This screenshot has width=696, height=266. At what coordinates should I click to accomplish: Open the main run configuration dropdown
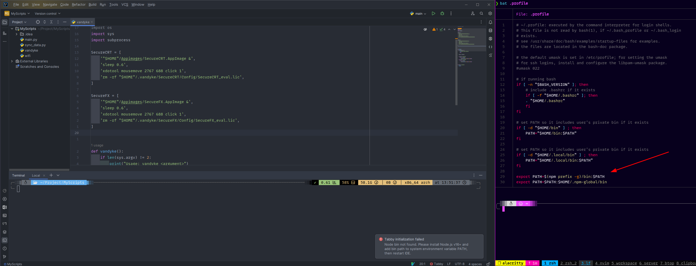coord(418,13)
